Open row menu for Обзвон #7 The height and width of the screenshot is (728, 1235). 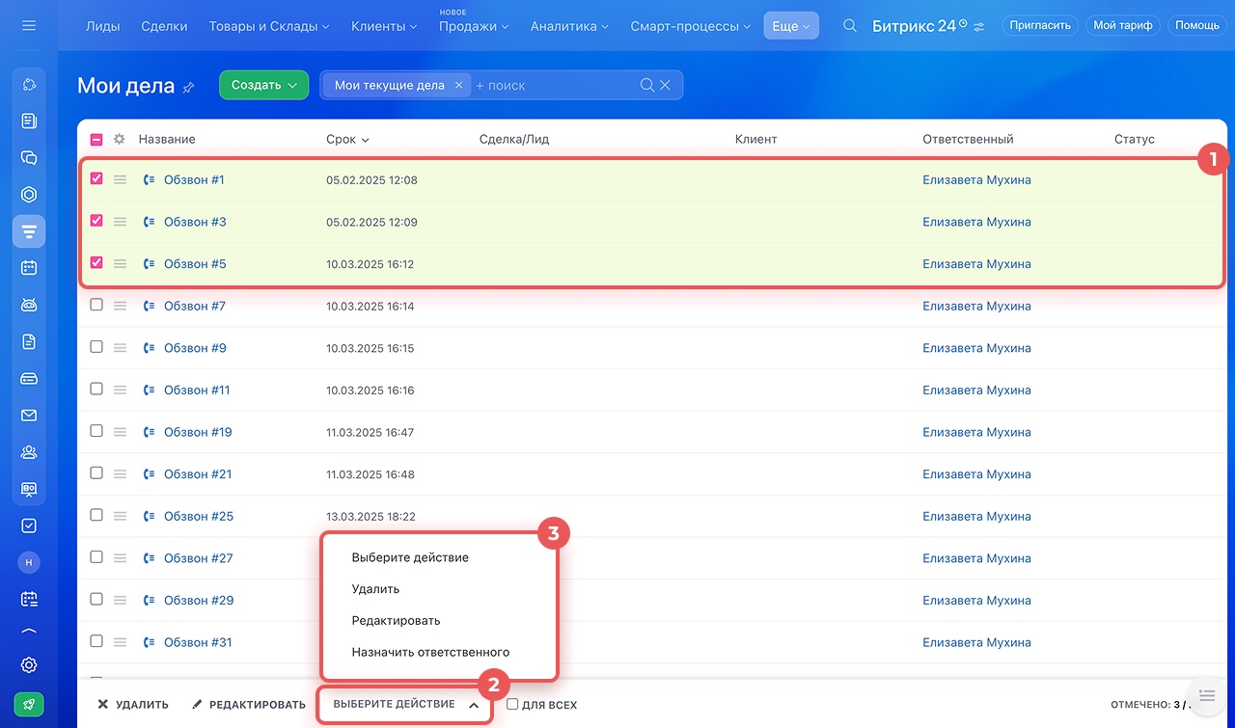121,306
